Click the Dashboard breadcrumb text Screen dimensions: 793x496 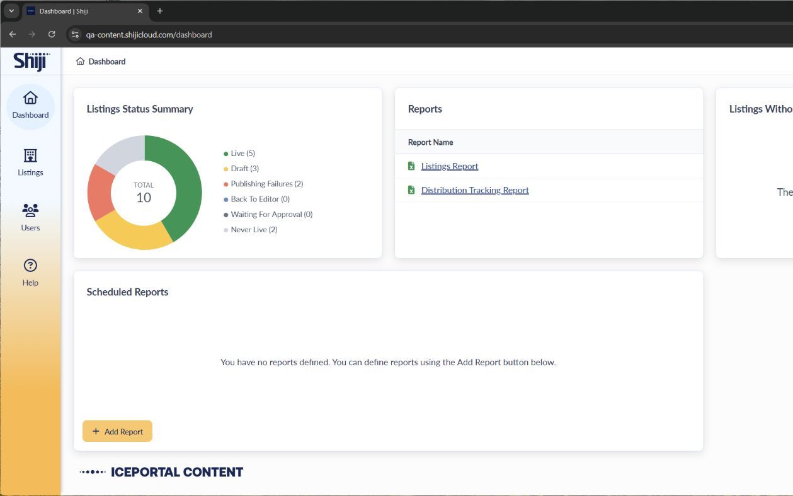(107, 62)
